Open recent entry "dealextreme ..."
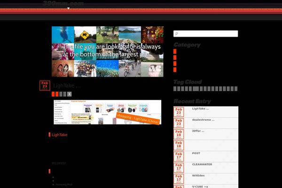Image resolution: width=282 pixels, height=188 pixels. (x=203, y=120)
